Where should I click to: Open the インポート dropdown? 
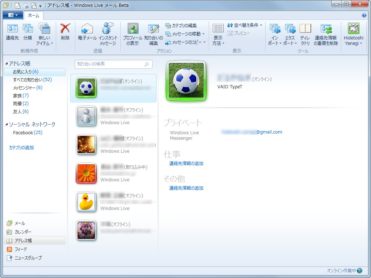[x=275, y=34]
